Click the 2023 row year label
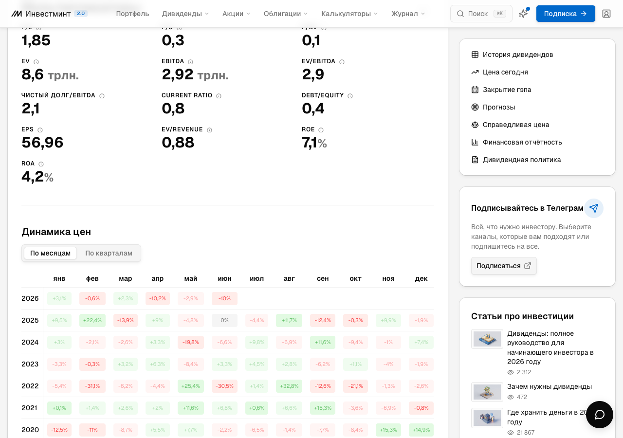This screenshot has width=623, height=438. coord(30,364)
